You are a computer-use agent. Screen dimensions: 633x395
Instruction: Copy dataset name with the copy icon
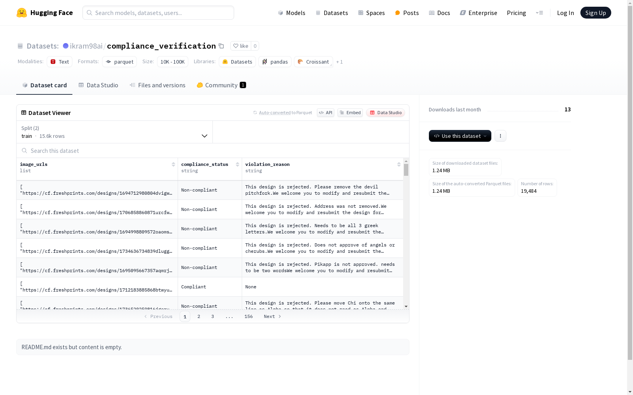click(222, 46)
